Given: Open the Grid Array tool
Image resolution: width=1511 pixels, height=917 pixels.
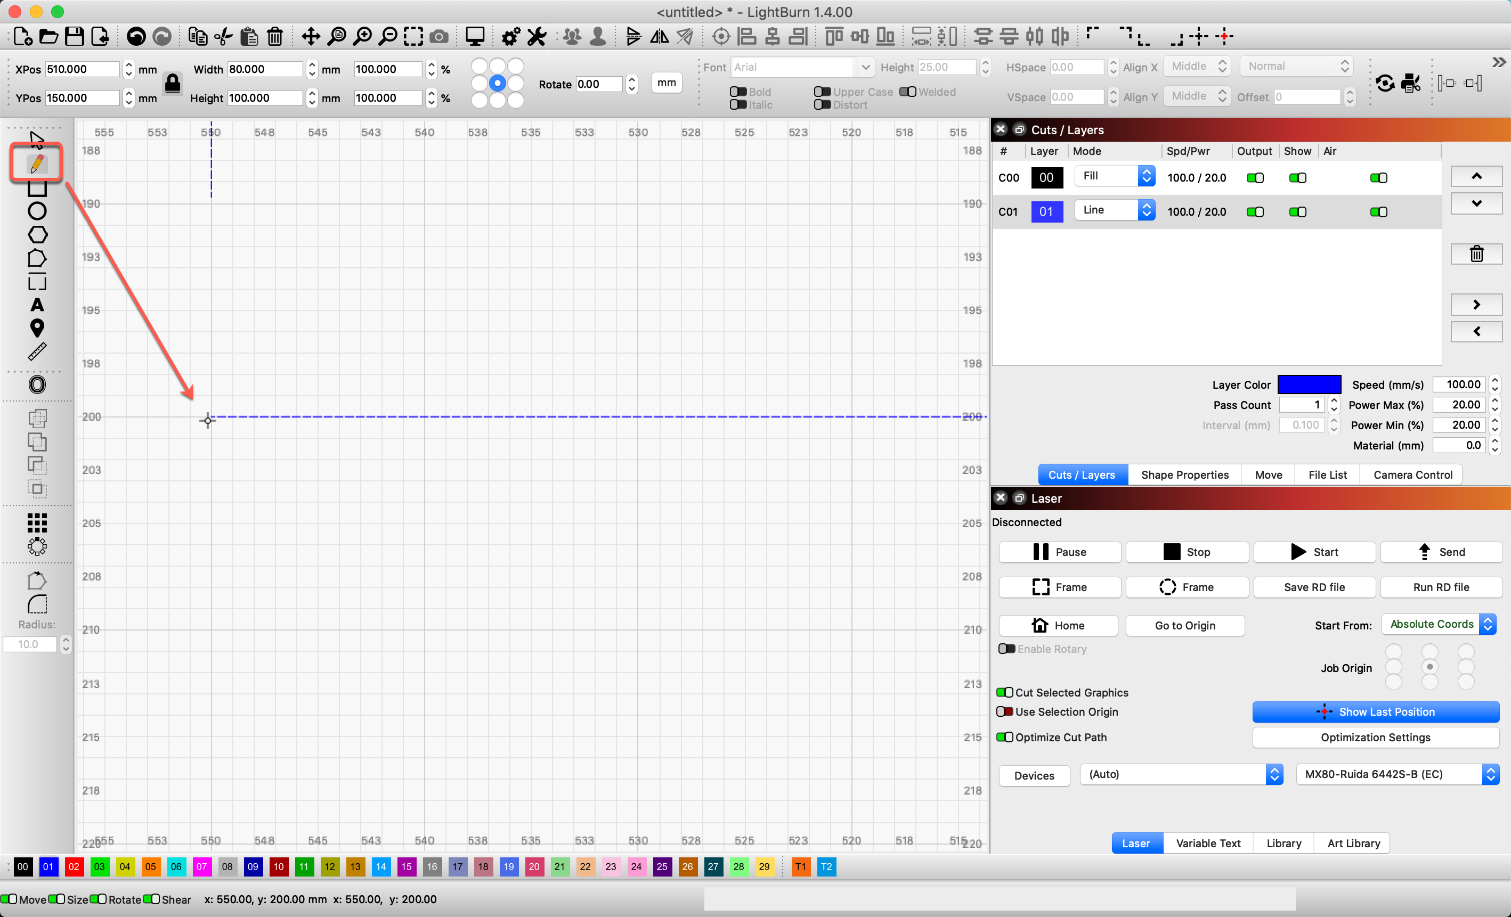Looking at the screenshot, I should coord(37,522).
